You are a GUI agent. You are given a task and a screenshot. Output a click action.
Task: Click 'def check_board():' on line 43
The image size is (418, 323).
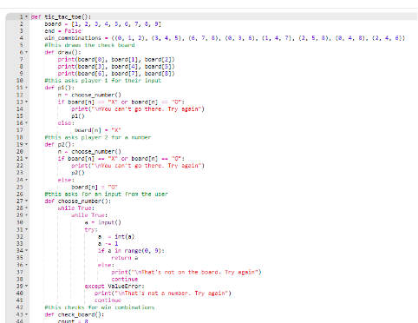(75, 314)
